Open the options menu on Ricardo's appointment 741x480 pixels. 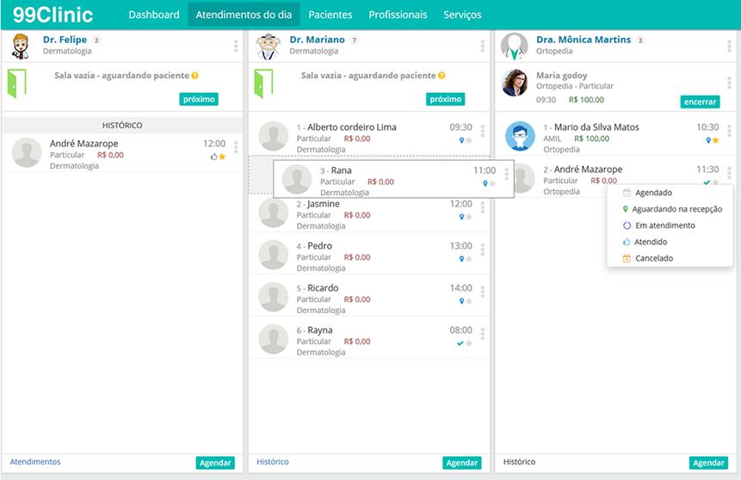(x=482, y=292)
